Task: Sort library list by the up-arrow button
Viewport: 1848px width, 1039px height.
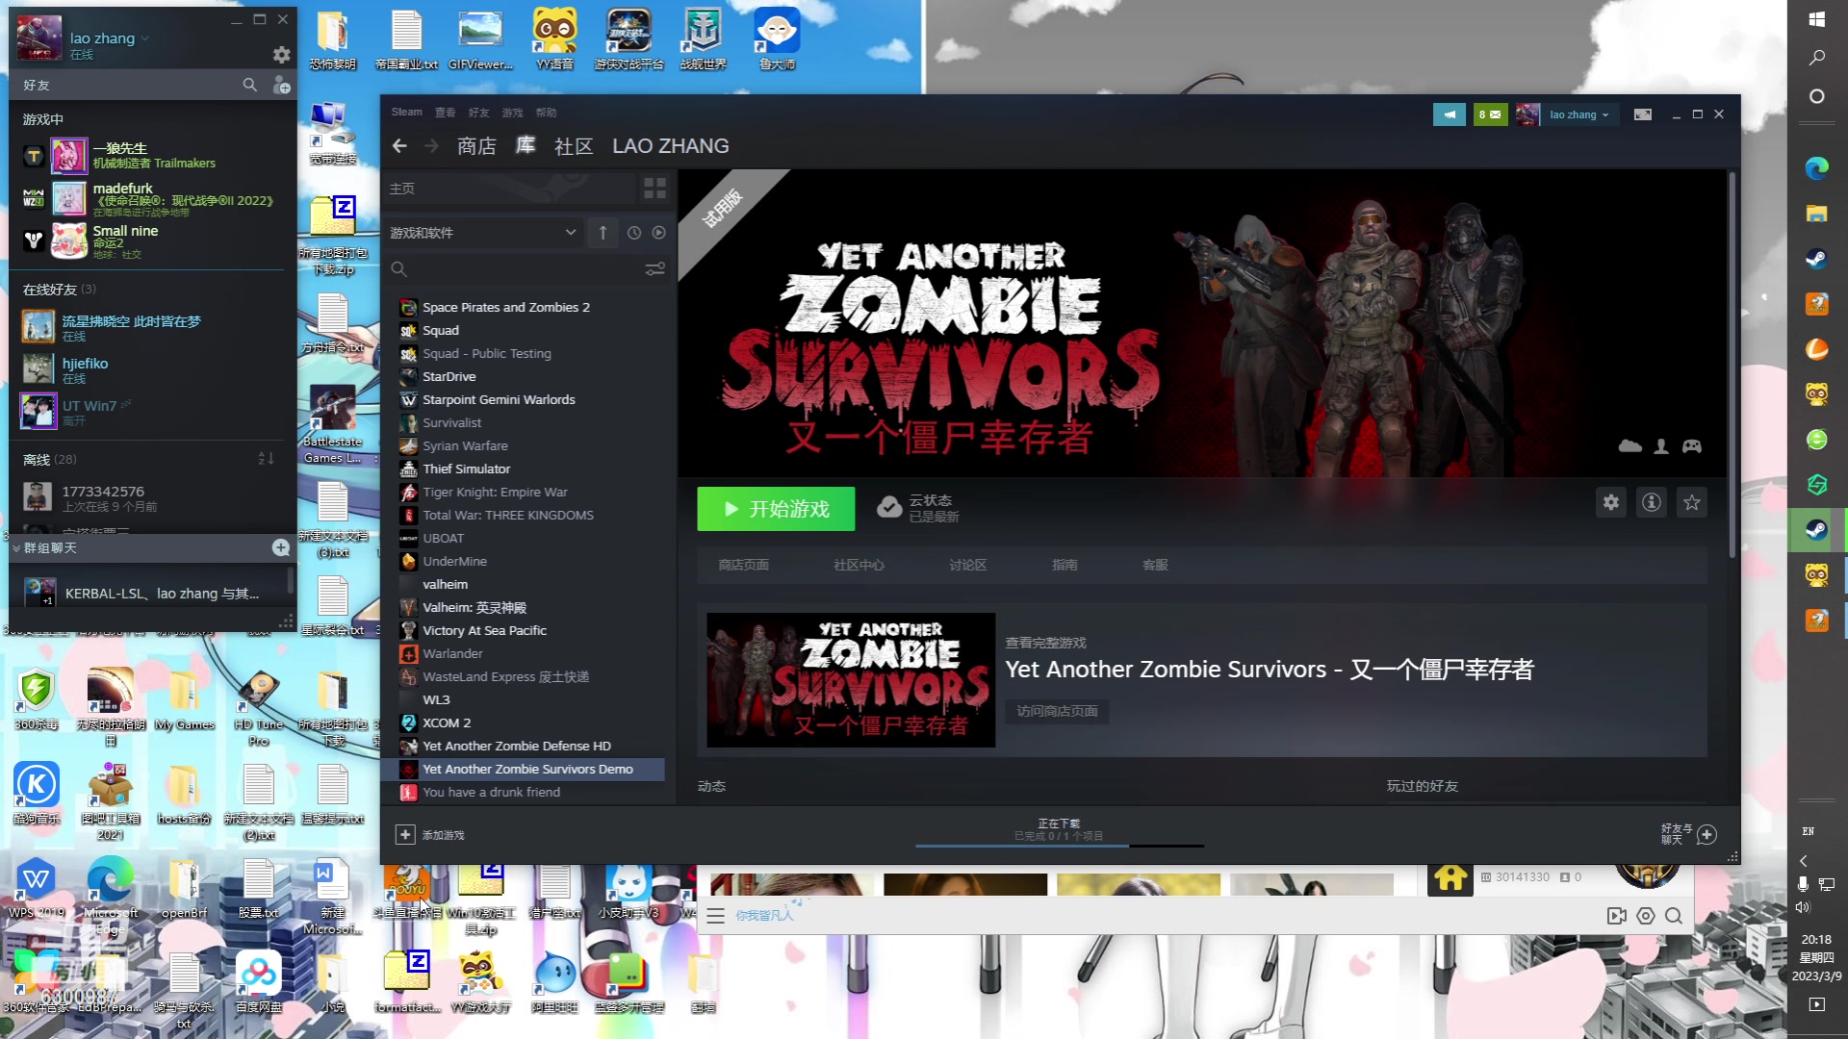Action: pyautogui.click(x=603, y=233)
